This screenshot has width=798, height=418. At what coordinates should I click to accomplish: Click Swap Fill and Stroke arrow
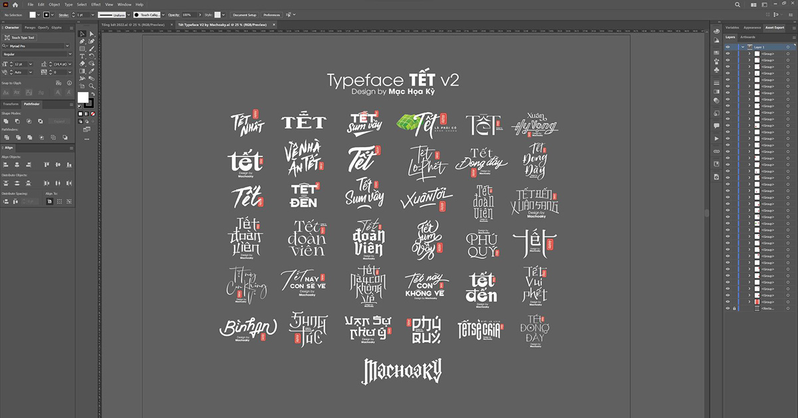pyautogui.click(x=93, y=94)
